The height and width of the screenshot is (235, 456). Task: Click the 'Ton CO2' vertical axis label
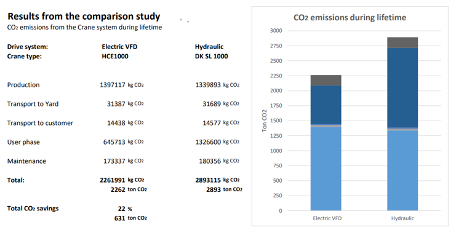pos(264,121)
